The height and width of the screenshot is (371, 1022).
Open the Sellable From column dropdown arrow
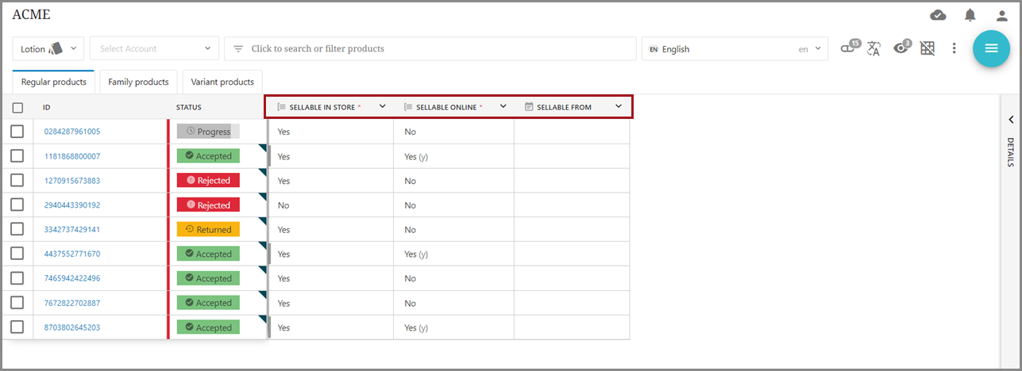[x=619, y=106]
